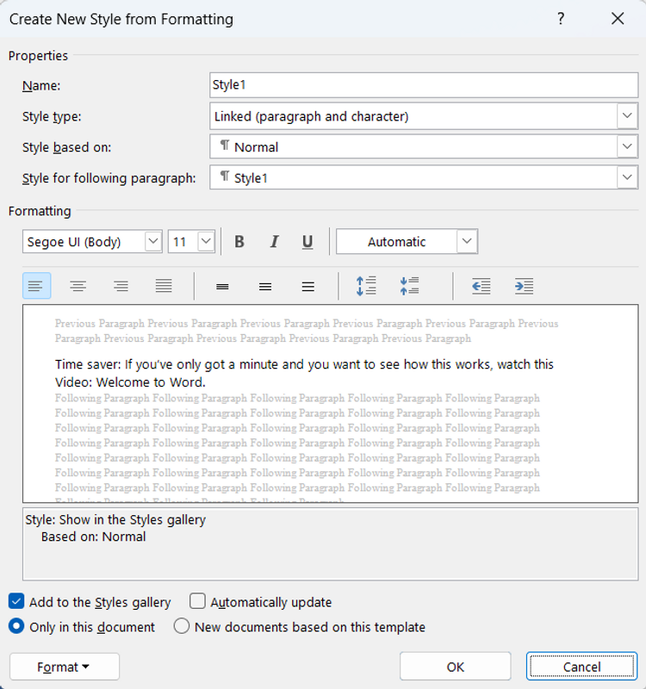Open Style type dropdown
This screenshot has width=646, height=689.
[627, 116]
